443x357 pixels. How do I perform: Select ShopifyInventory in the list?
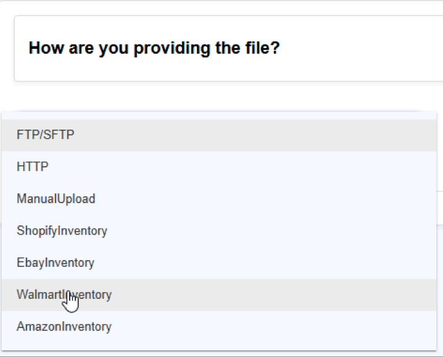(x=219, y=231)
